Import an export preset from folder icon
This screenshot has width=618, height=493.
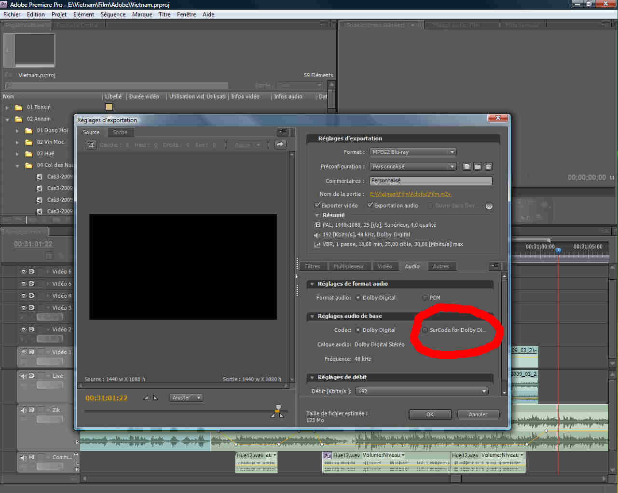point(477,166)
